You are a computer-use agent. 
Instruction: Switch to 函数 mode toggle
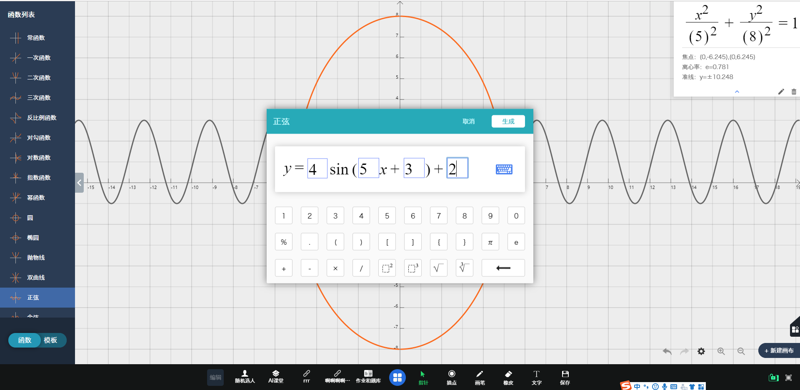pyautogui.click(x=25, y=340)
